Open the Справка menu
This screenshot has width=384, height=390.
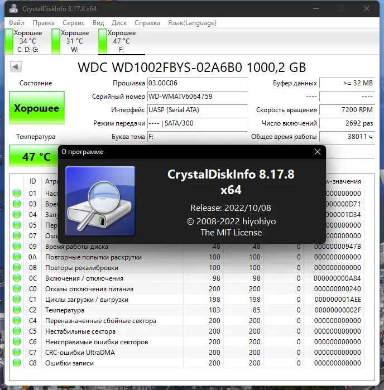147,23
